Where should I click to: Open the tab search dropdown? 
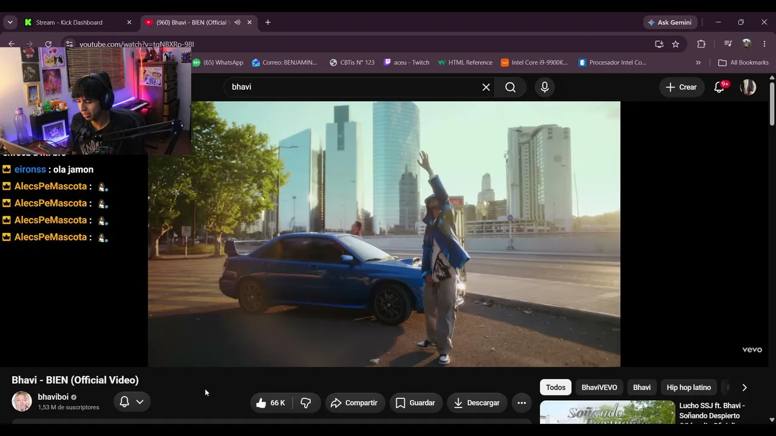pos(10,22)
